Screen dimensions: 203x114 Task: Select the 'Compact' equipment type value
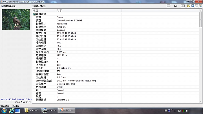(61, 30)
